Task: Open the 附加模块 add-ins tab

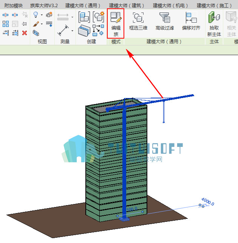Action: 14,6
